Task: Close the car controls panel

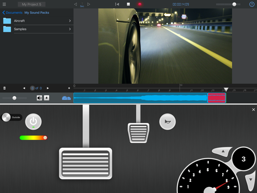Action: (253, 110)
